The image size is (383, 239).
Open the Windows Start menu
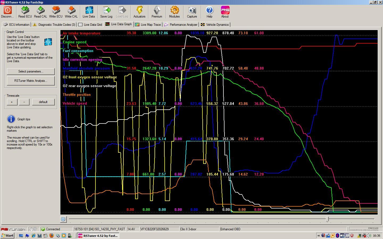pos(7,236)
